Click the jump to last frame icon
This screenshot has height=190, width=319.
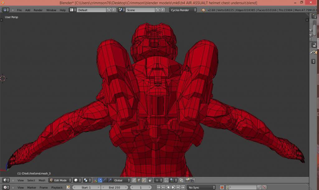coord(183,188)
